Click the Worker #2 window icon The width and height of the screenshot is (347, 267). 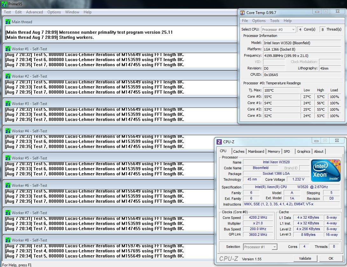(x=8, y=76)
